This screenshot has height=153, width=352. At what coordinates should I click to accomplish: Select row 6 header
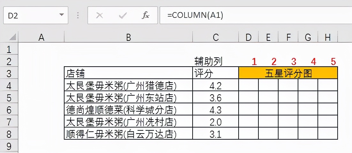9,110
